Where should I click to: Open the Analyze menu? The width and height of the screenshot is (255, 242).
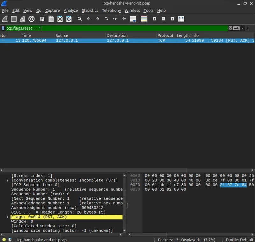pyautogui.click(x=71, y=11)
